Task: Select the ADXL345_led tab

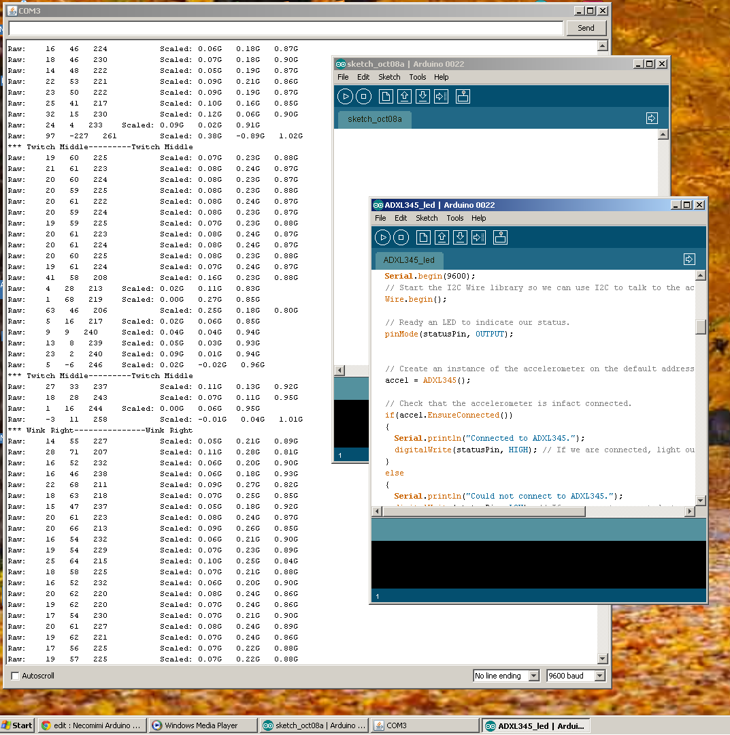Action: point(409,260)
